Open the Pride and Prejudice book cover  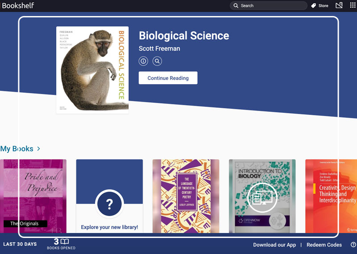[x=33, y=196]
